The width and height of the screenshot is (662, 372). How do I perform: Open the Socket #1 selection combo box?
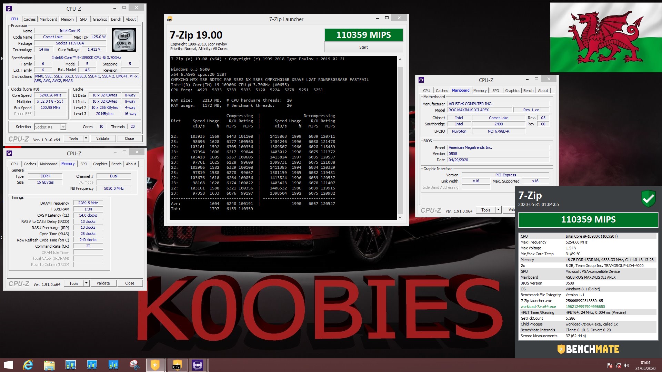coord(50,127)
